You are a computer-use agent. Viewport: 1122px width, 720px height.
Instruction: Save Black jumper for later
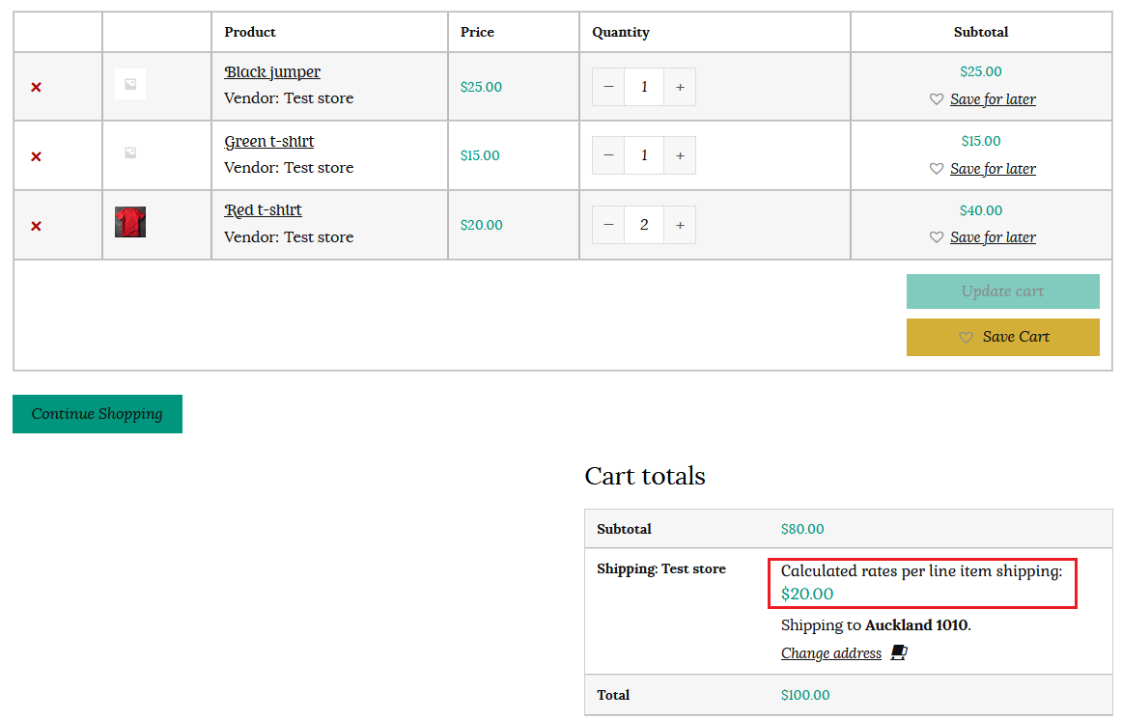(993, 99)
